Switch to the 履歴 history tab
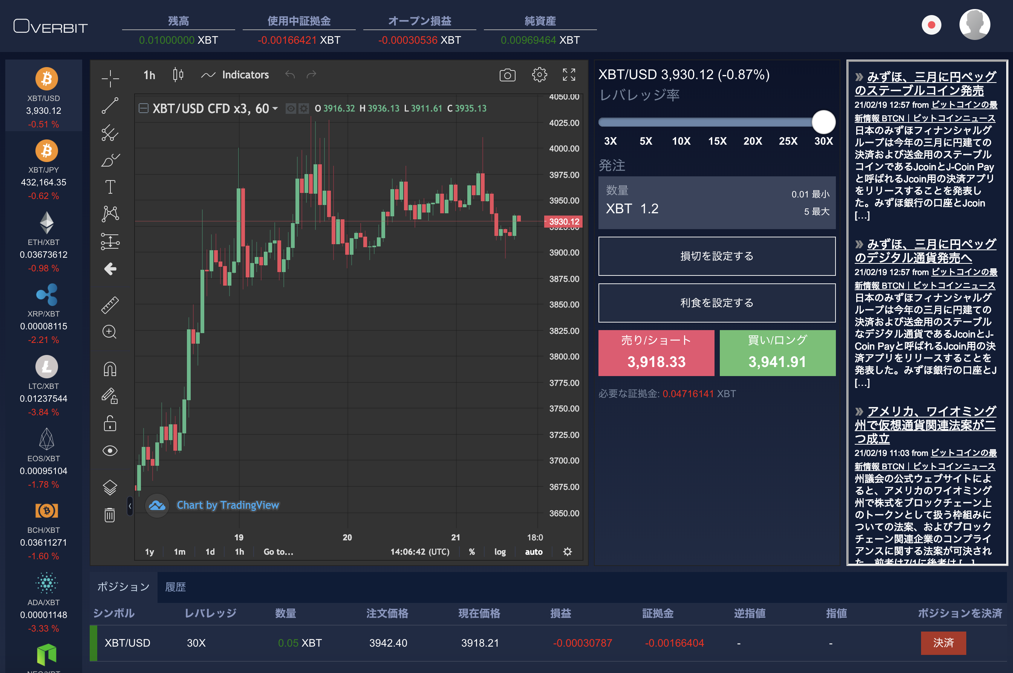The image size is (1013, 673). tap(175, 587)
